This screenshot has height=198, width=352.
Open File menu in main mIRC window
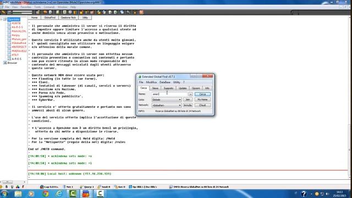tap(7, 7)
